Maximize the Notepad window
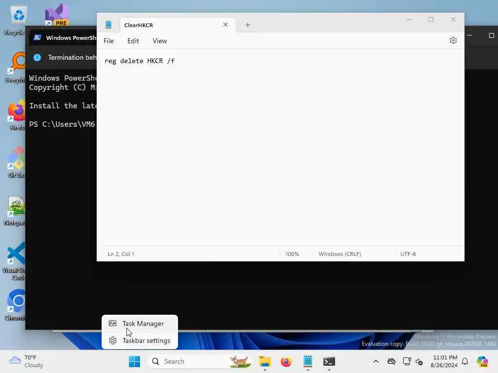Screen dimensions: 498x373 click(x=431, y=19)
